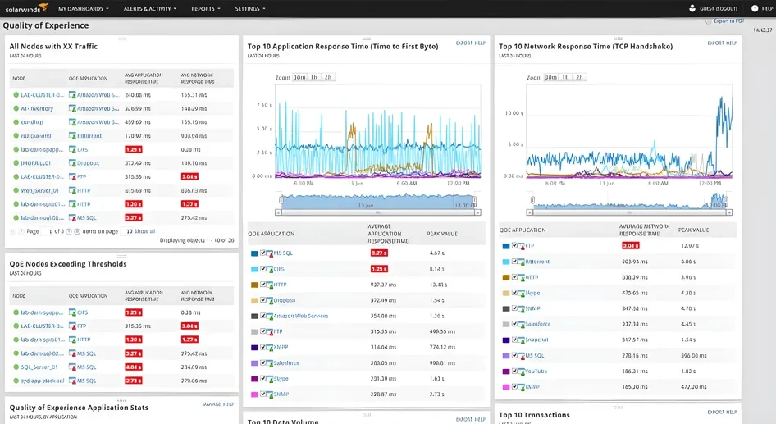
Task: Uncheck YouTube in Network Response legend
Action: tap(514, 371)
